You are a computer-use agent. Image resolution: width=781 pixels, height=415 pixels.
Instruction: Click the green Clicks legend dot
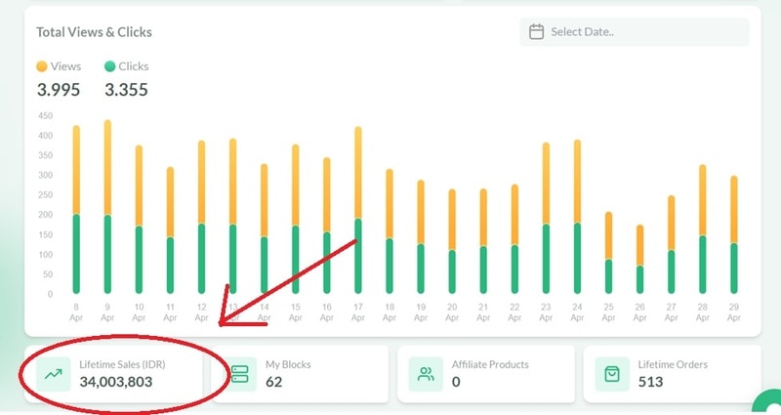109,66
